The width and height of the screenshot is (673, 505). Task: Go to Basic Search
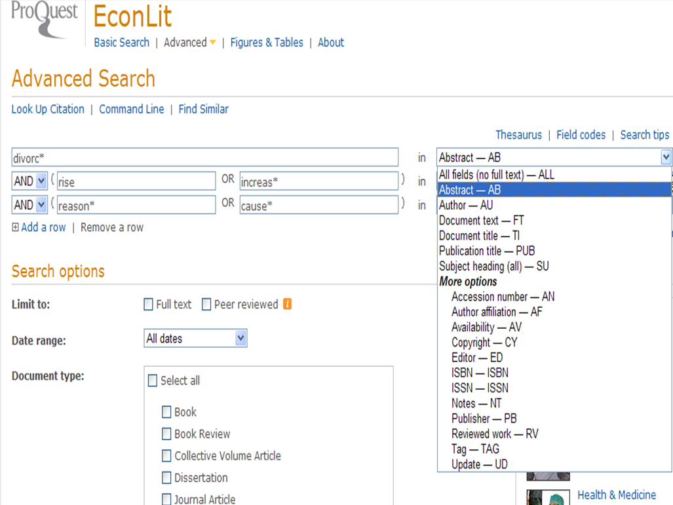tap(121, 43)
